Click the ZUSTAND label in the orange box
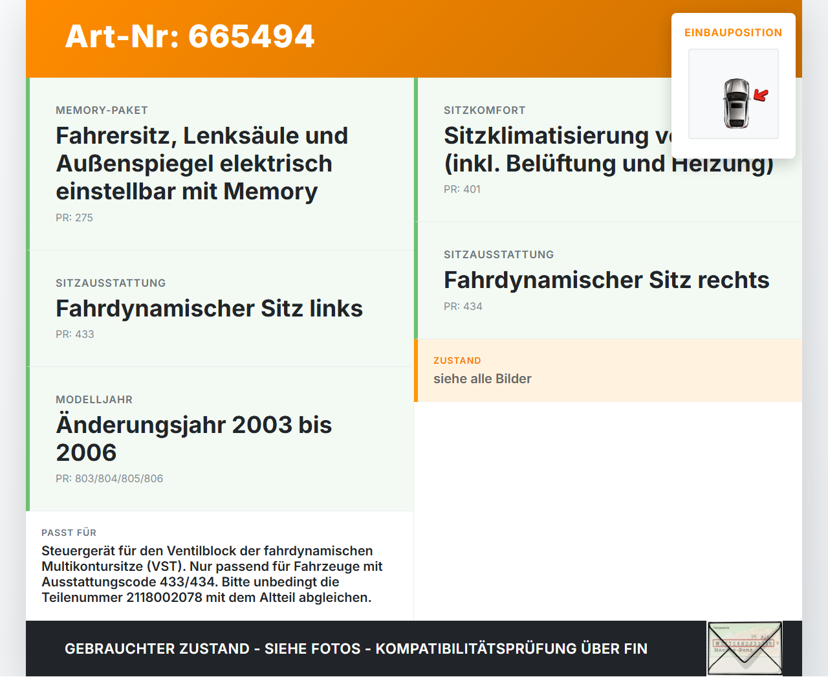 [457, 361]
